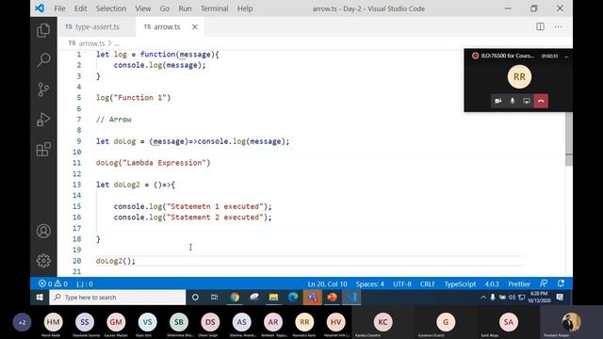The width and height of the screenshot is (603, 339).
Task: Select participant avatar HM in participants strip
Action: [53, 322]
